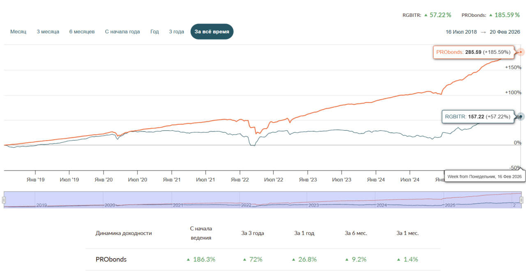526x272 pixels.
Task: Click the 72% three-year return value
Action: click(256, 259)
